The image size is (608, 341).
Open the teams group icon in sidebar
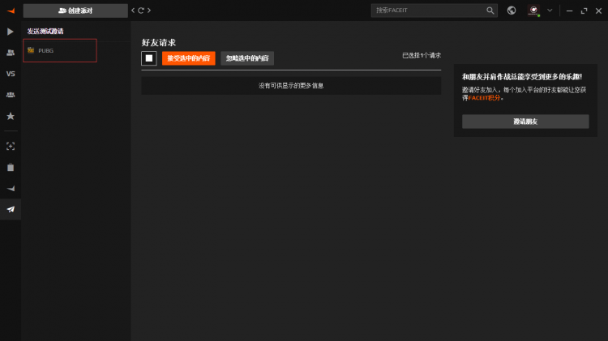pos(11,95)
